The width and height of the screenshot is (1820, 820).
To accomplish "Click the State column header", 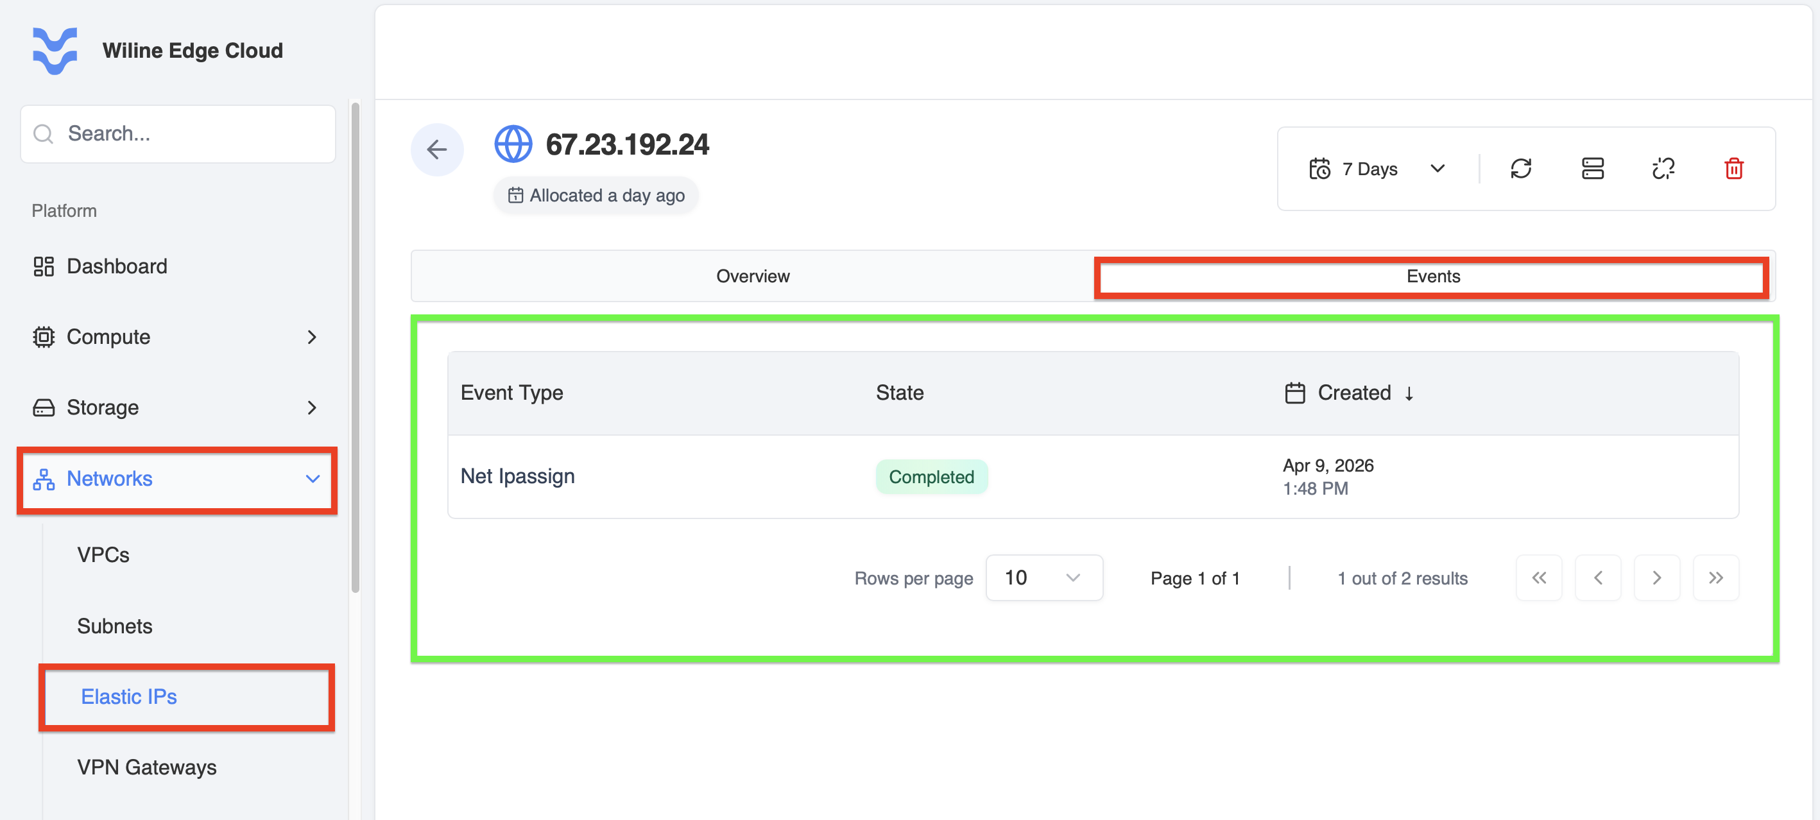I will coord(899,393).
